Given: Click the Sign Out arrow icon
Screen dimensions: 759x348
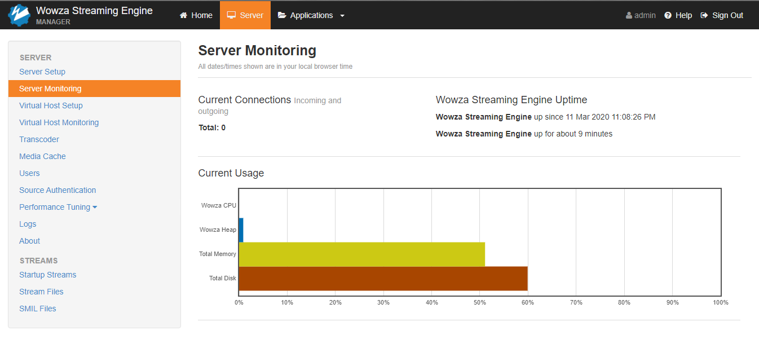Looking at the screenshot, I should pyautogui.click(x=704, y=16).
